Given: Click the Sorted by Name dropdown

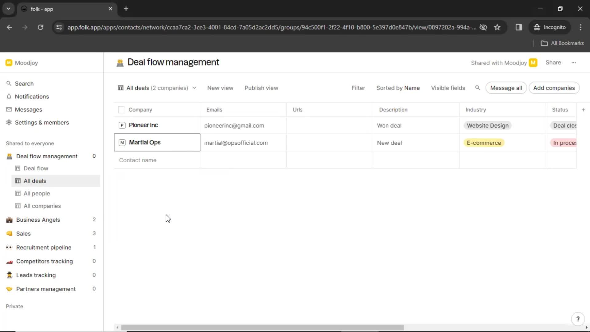Looking at the screenshot, I should pos(398,88).
